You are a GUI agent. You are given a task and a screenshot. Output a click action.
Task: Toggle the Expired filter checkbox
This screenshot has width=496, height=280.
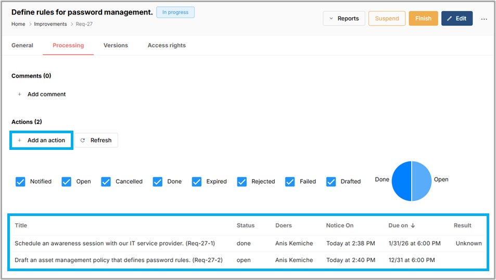point(197,182)
